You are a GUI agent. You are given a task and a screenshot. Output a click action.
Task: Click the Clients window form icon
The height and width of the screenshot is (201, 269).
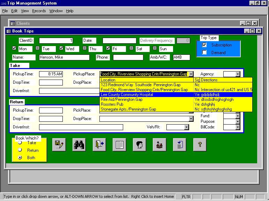pyautogui.click(x=13, y=23)
